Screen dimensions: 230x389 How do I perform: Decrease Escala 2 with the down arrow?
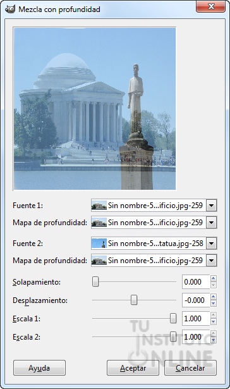214,340
